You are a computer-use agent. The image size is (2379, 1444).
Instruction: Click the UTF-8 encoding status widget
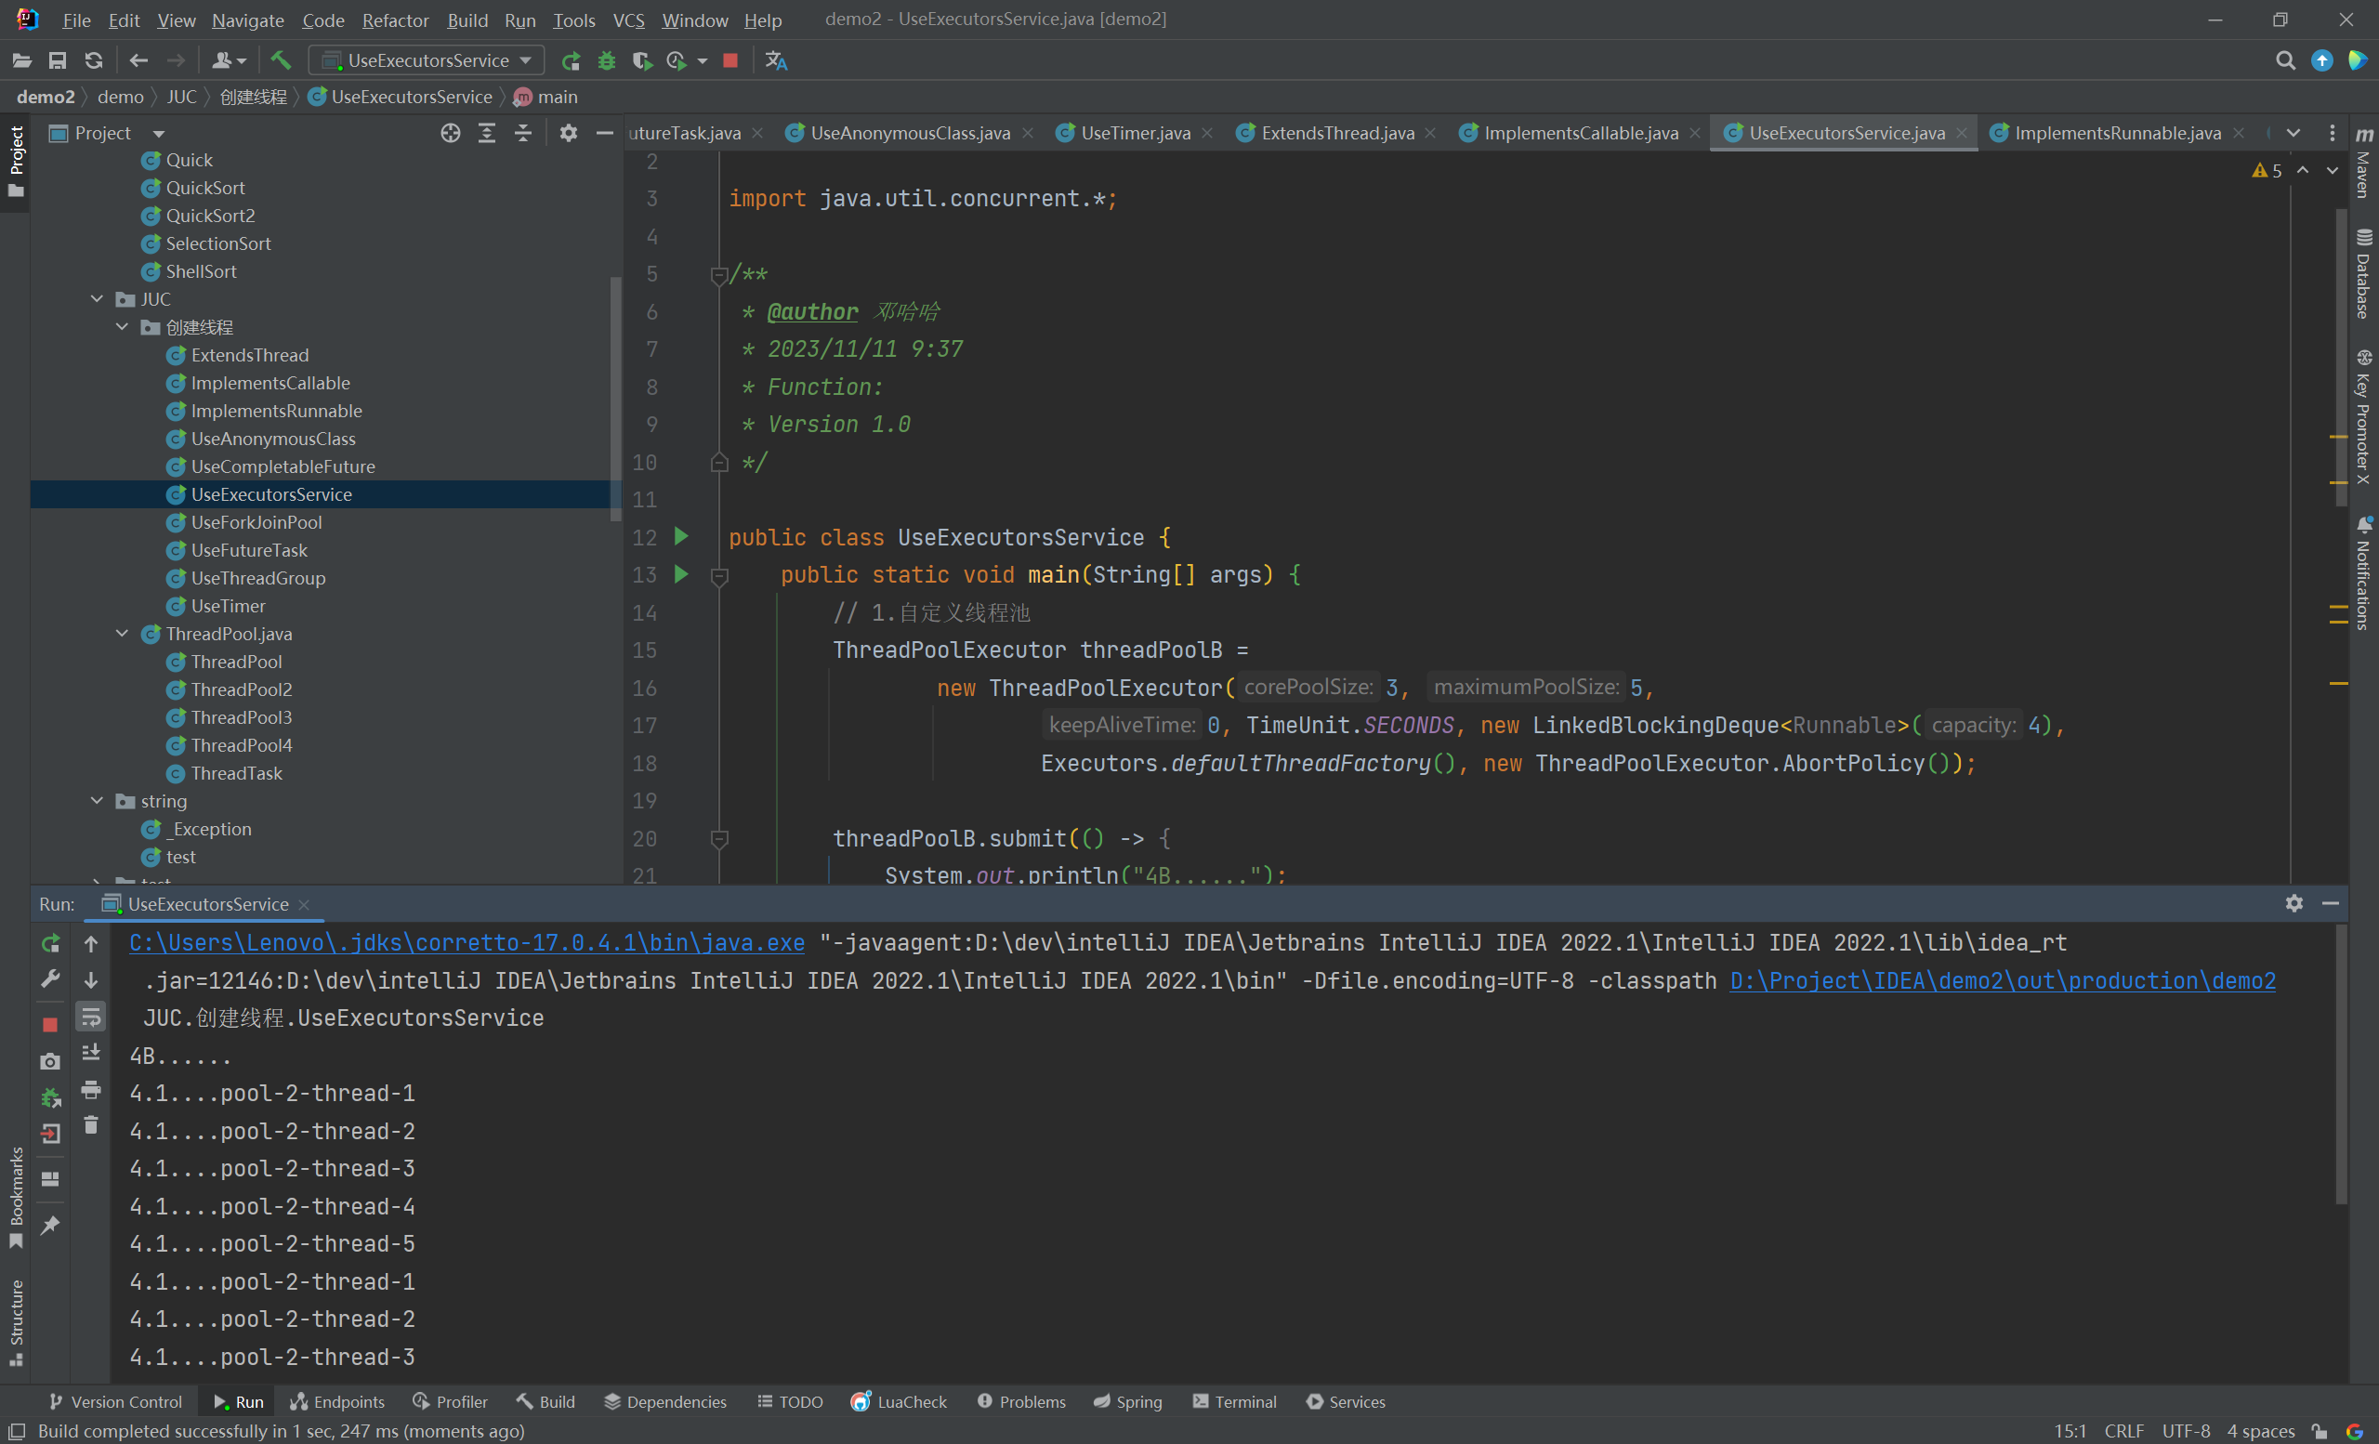coord(2186,1430)
